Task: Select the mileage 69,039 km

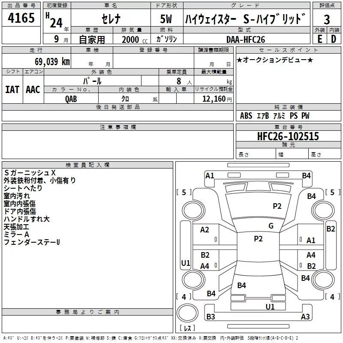Action: tap(52, 62)
